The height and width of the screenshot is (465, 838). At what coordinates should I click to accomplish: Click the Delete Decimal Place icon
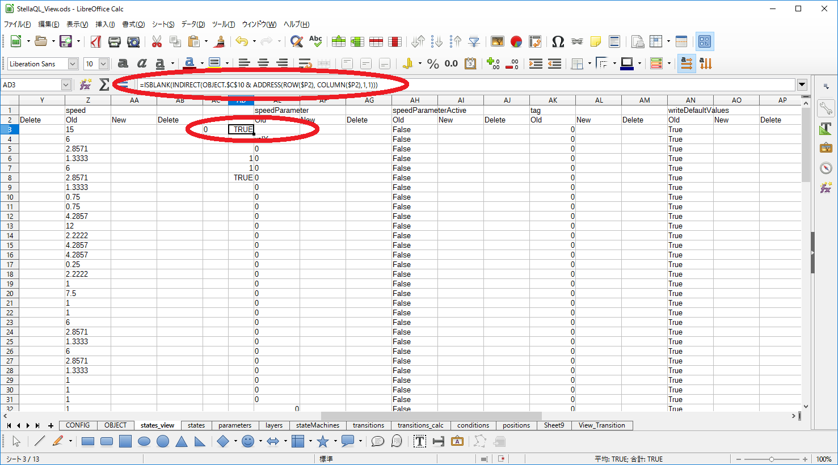tap(512, 64)
